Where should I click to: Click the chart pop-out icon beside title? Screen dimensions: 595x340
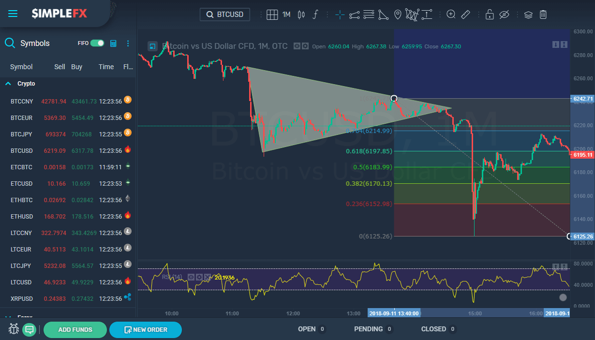pos(152,46)
